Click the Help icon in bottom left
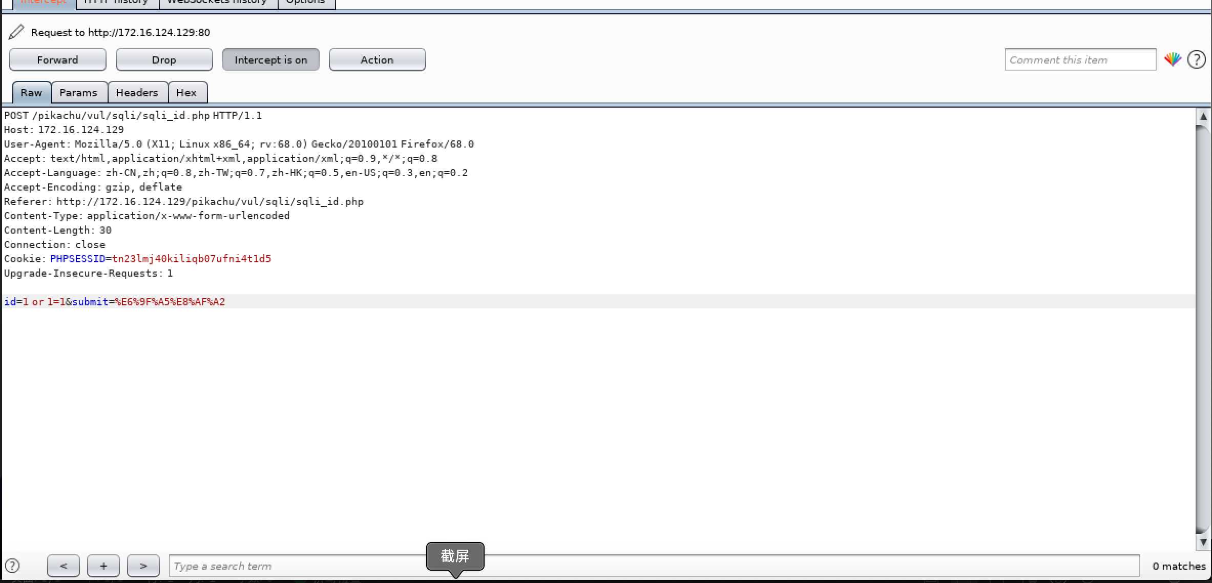Image resolution: width=1212 pixels, height=583 pixels. [12, 565]
